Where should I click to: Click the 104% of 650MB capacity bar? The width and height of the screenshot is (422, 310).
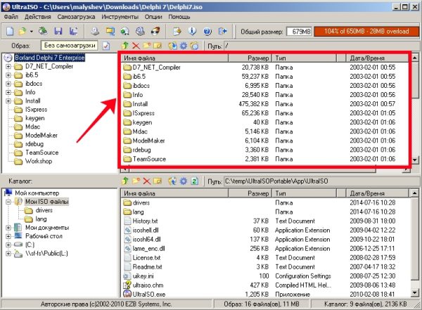click(366, 32)
